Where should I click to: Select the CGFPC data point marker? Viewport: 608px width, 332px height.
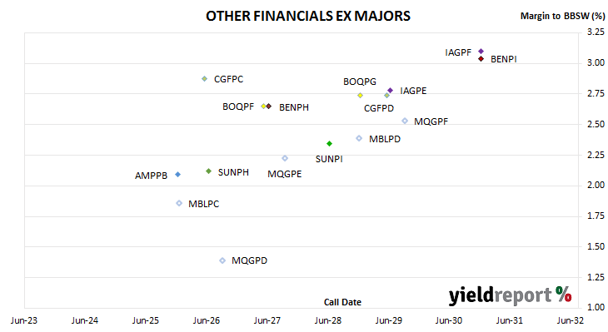pyautogui.click(x=204, y=79)
